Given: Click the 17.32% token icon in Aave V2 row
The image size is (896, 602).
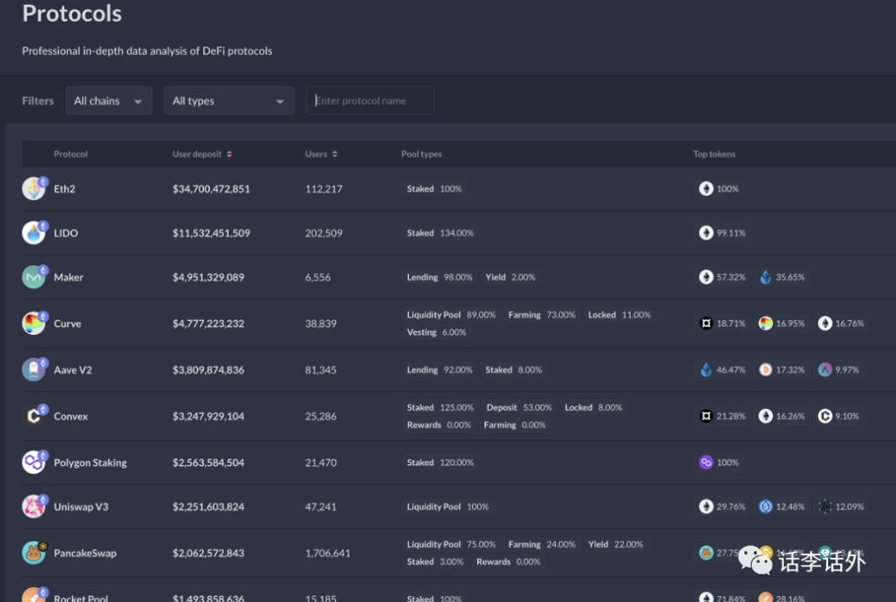Looking at the screenshot, I should (766, 370).
